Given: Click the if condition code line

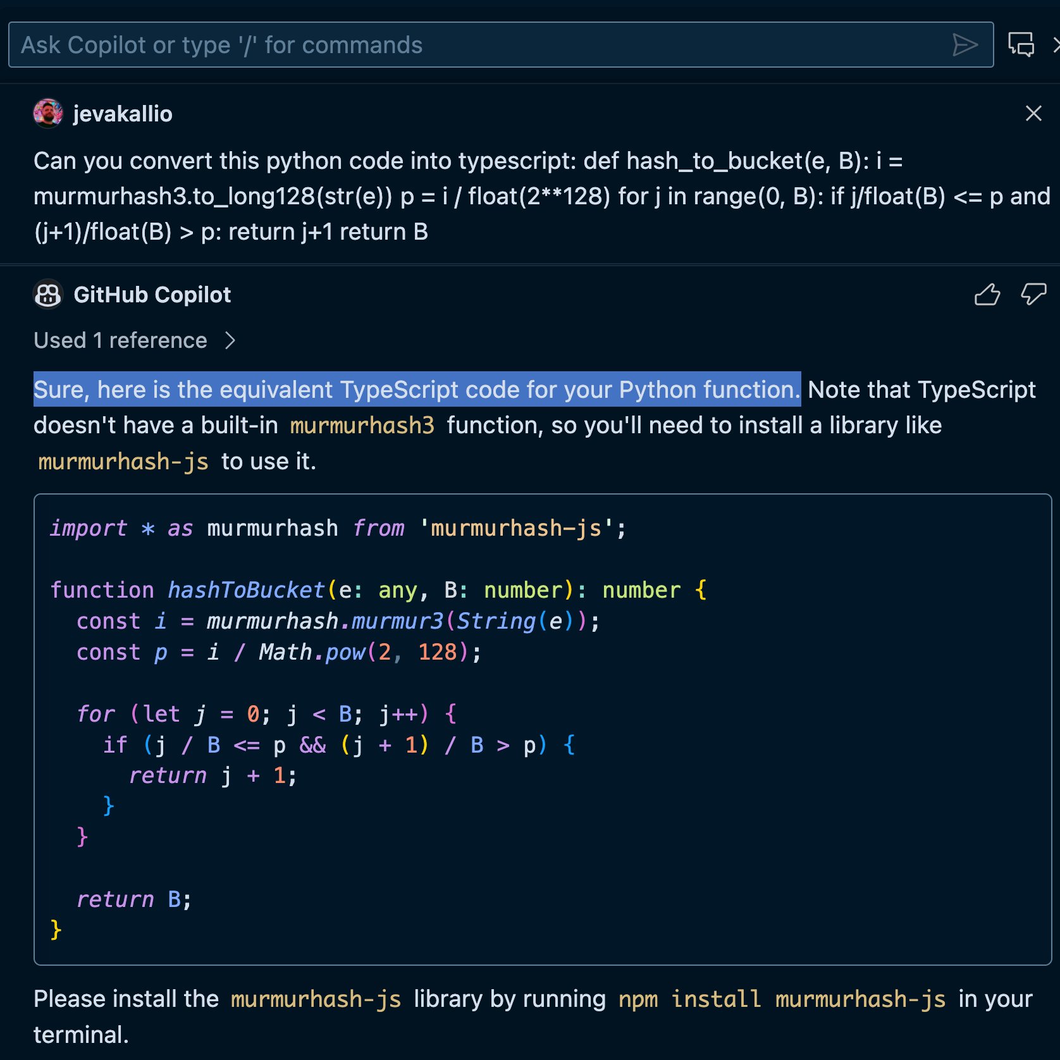Looking at the screenshot, I should [x=339, y=745].
